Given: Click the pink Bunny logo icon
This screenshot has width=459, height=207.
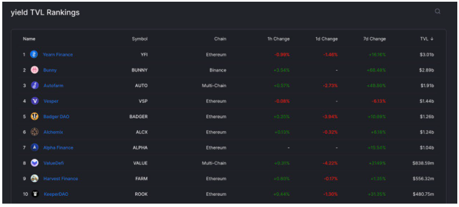Looking at the screenshot, I should (35, 70).
